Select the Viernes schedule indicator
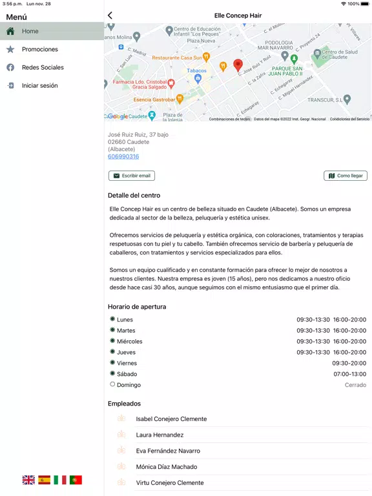 click(112, 362)
